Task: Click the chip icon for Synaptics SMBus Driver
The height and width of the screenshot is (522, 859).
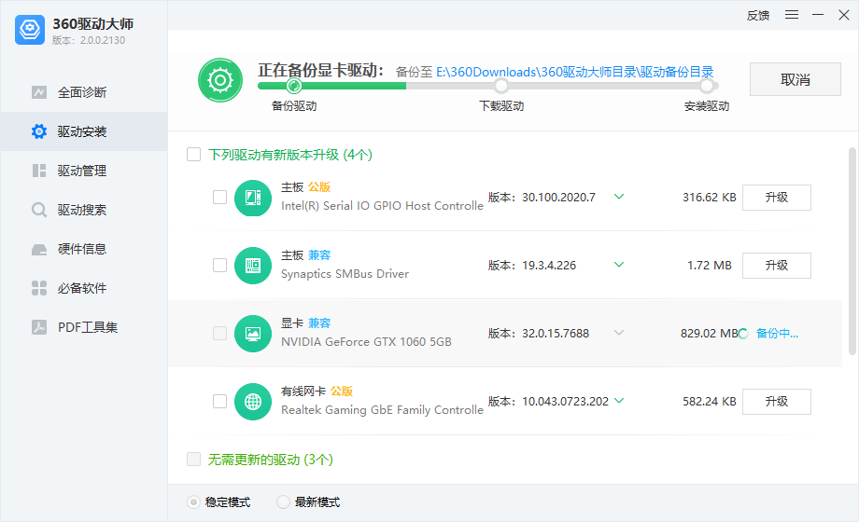Action: click(253, 266)
